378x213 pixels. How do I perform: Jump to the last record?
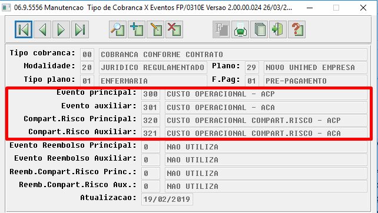coord(80,29)
